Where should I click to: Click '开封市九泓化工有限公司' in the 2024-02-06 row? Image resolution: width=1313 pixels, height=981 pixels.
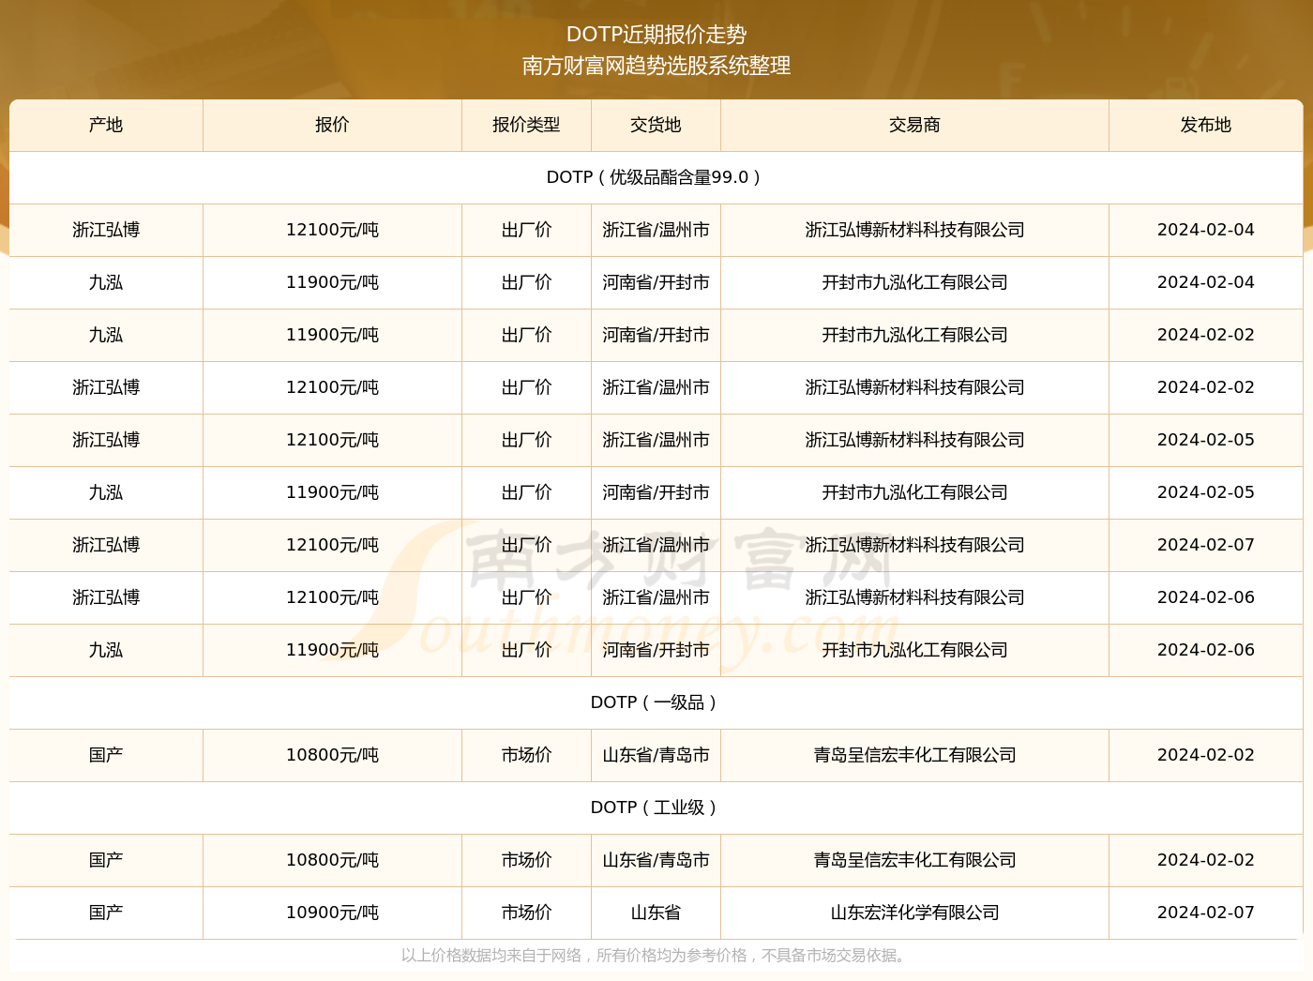pos(914,650)
